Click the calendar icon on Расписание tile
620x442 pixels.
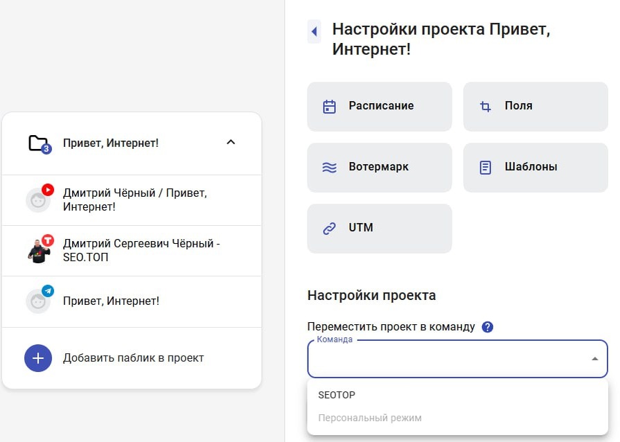point(329,107)
